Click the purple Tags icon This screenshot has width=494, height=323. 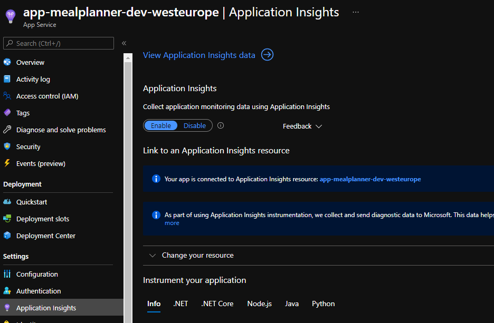click(7, 113)
